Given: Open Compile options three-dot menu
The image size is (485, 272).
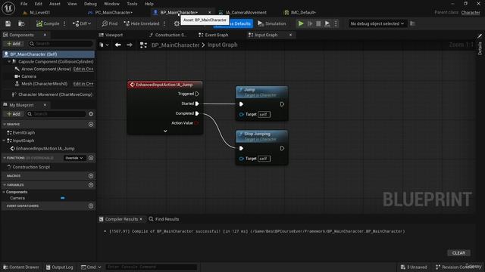Looking at the screenshot, I should click(x=64, y=23).
